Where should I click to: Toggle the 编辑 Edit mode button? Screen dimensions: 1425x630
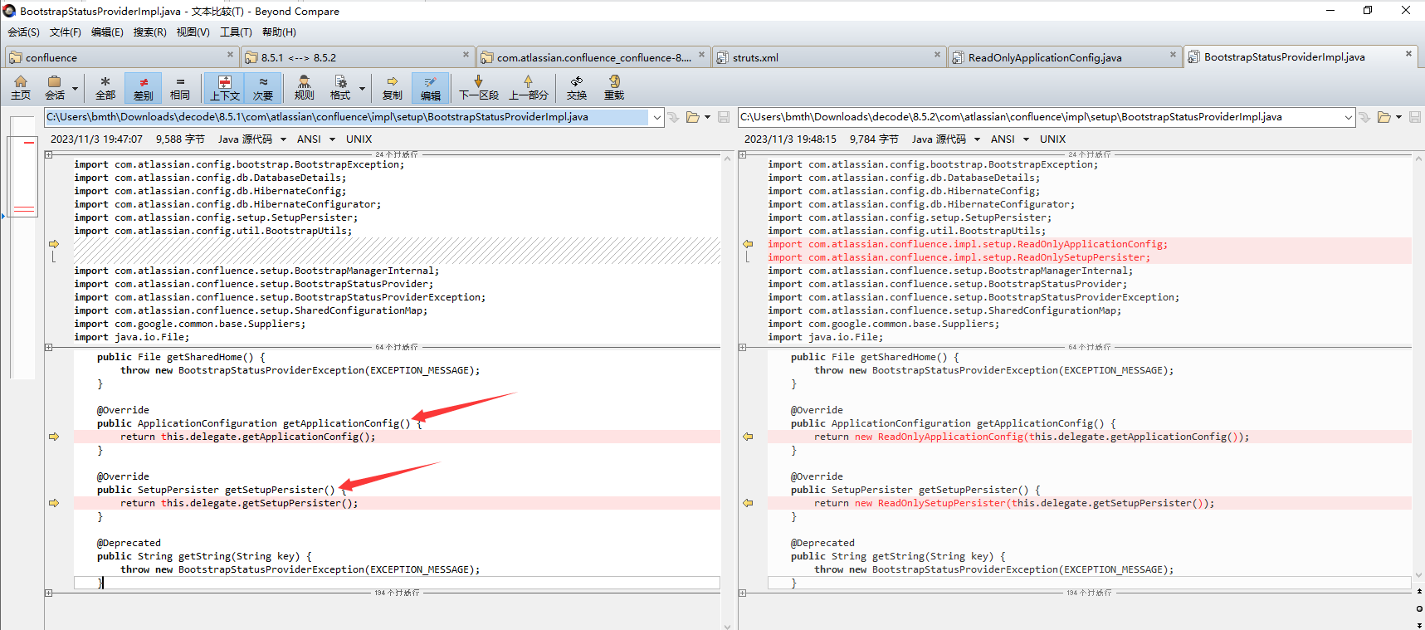pyautogui.click(x=431, y=87)
